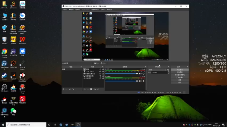Increase transition duration with up arrow
The width and height of the screenshot is (227, 127).
click(x=168, y=72)
